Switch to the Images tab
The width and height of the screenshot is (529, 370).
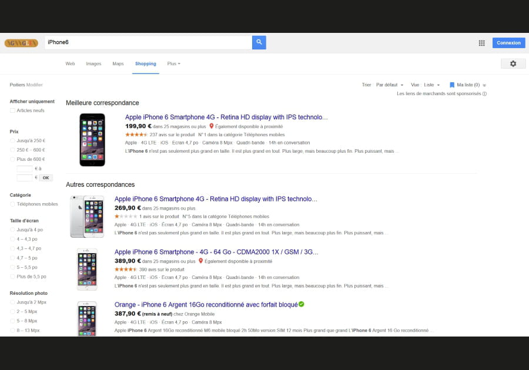[x=93, y=63]
